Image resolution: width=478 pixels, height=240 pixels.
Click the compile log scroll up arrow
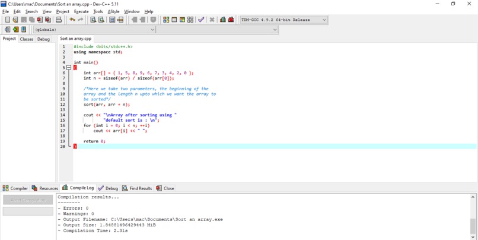[473, 197]
